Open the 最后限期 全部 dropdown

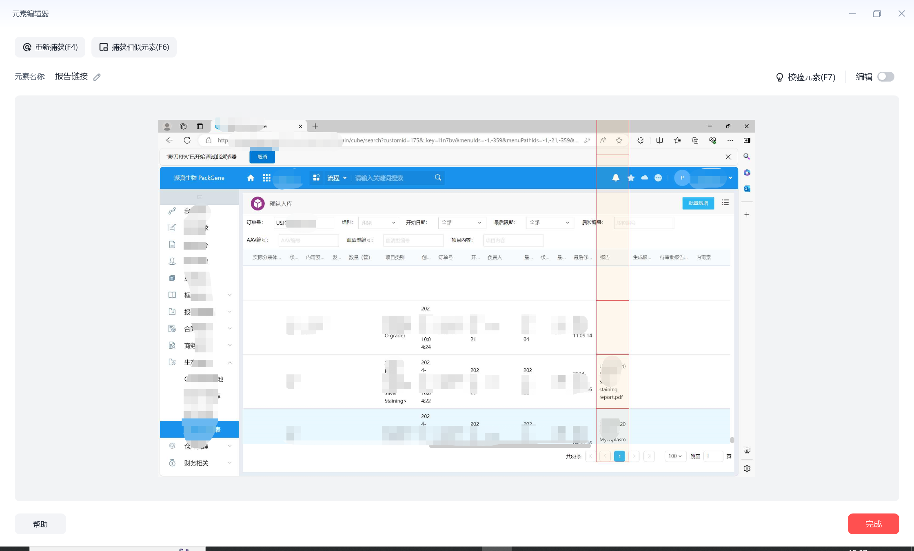(x=549, y=223)
